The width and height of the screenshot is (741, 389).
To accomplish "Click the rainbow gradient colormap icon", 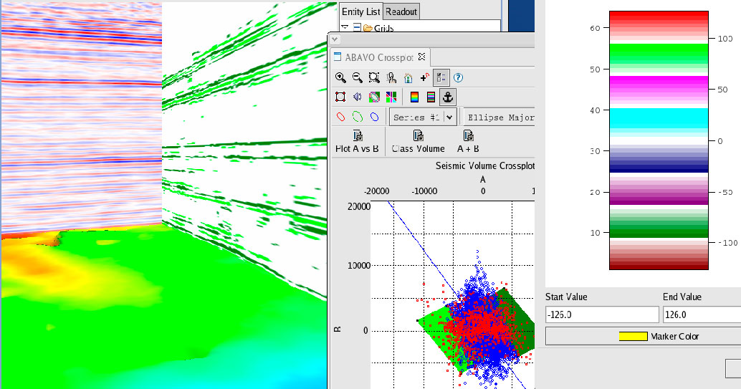I will point(414,97).
